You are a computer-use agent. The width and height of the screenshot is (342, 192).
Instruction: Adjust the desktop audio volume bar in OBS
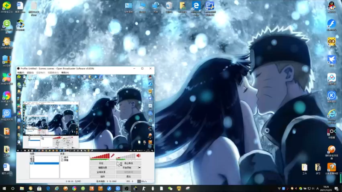126,156
